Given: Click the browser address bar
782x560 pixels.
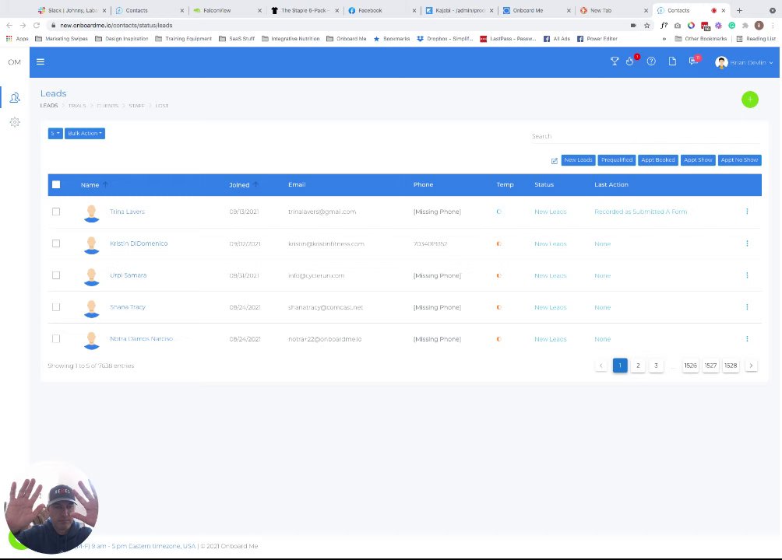Looking at the screenshot, I should pos(339,26).
